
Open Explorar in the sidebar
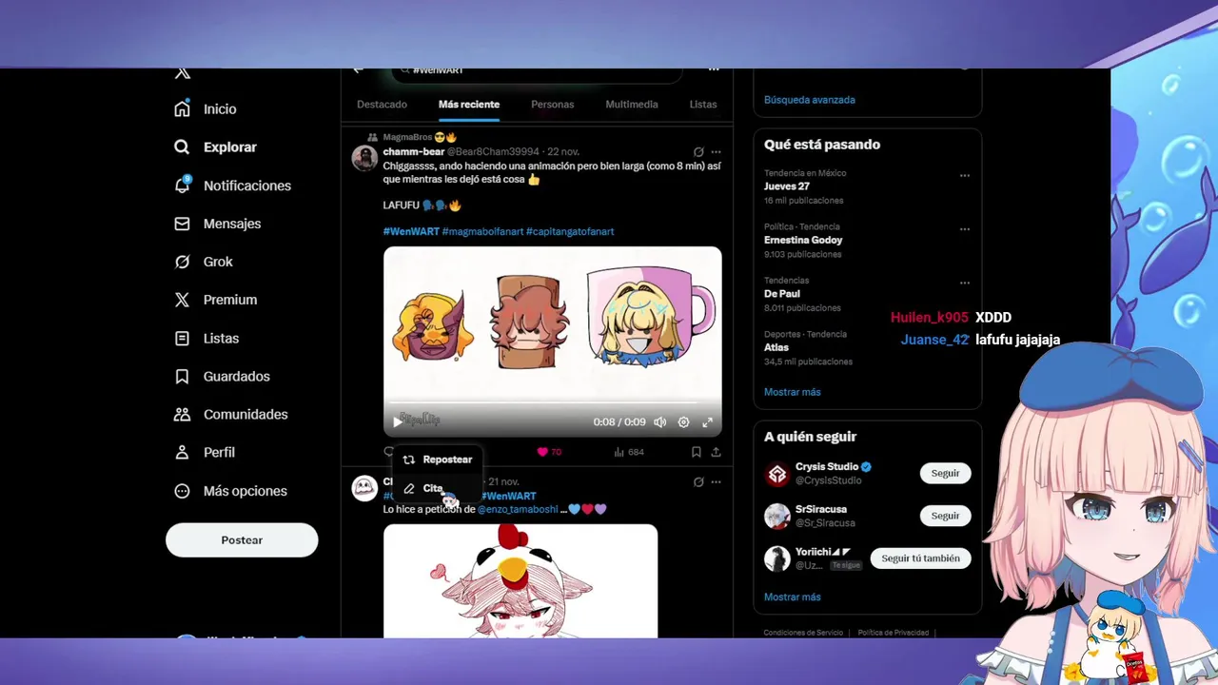click(x=216, y=147)
